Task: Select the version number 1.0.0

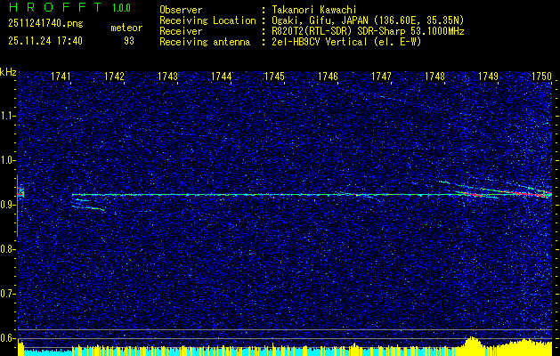Action: [x=121, y=7]
